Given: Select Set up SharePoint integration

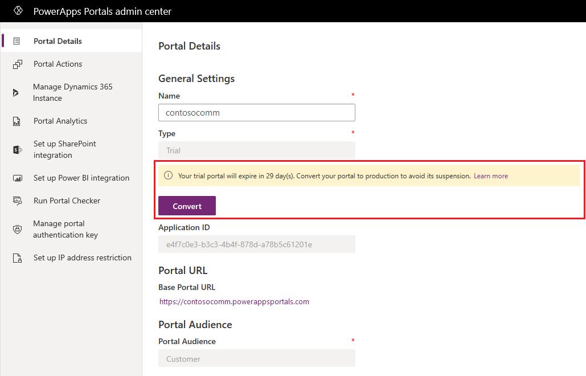Looking at the screenshot, I should tap(71, 149).
